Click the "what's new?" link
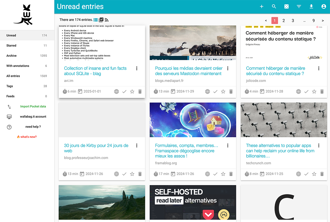The width and height of the screenshot is (330, 222). pos(27,137)
